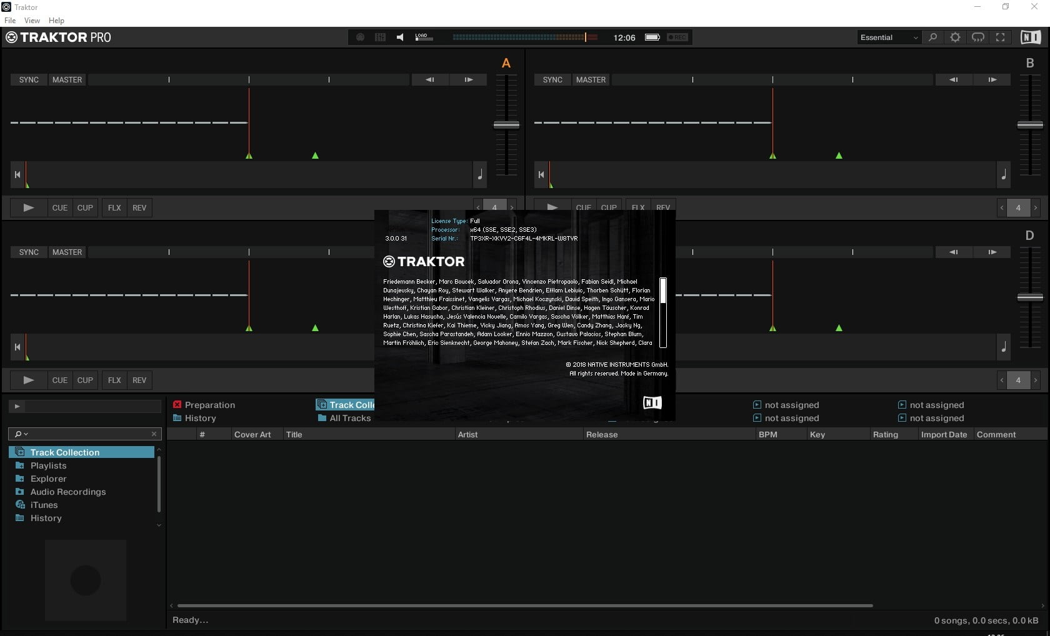1050x636 pixels.
Task: Toggle FLX flux mode on Deck C
Action: point(114,380)
